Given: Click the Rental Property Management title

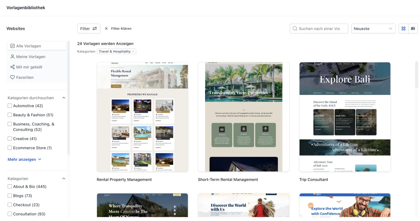Looking at the screenshot, I should 124,180.
